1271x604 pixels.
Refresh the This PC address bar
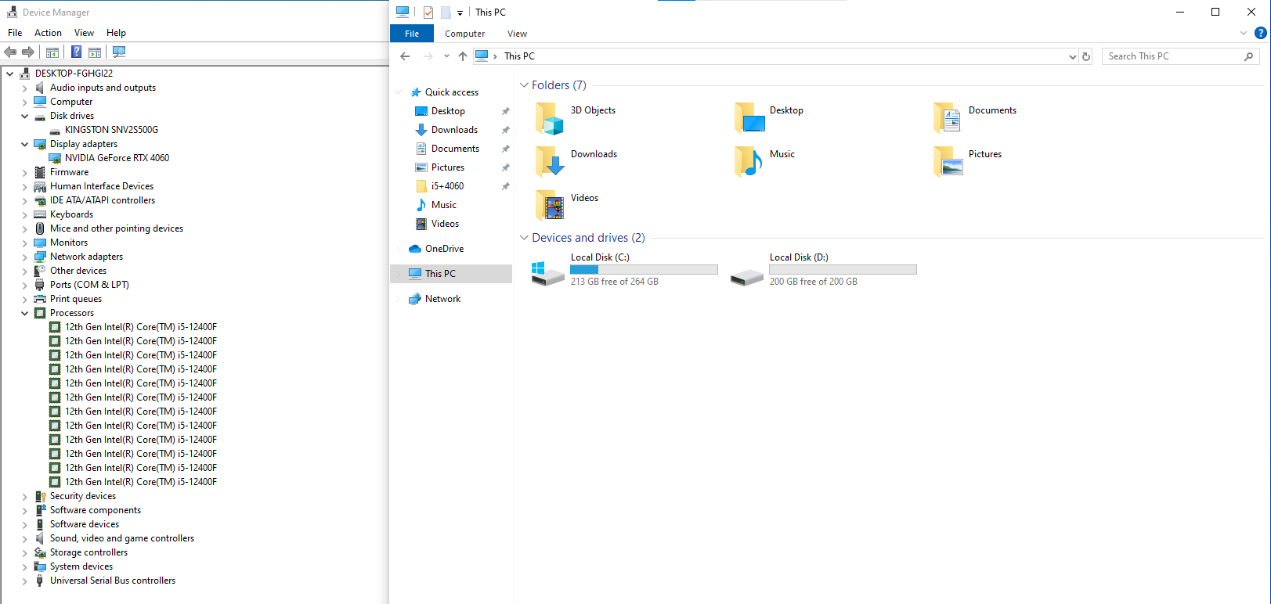(1086, 56)
